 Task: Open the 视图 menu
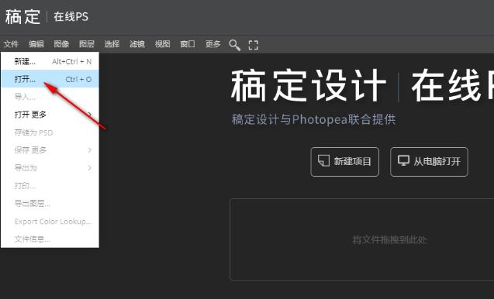point(162,44)
